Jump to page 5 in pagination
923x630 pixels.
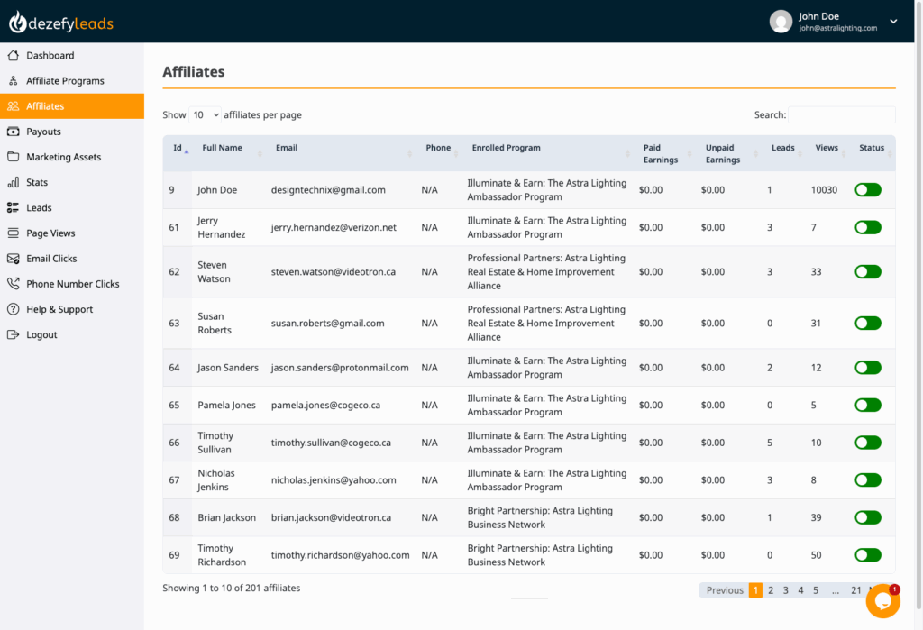pyautogui.click(x=816, y=590)
